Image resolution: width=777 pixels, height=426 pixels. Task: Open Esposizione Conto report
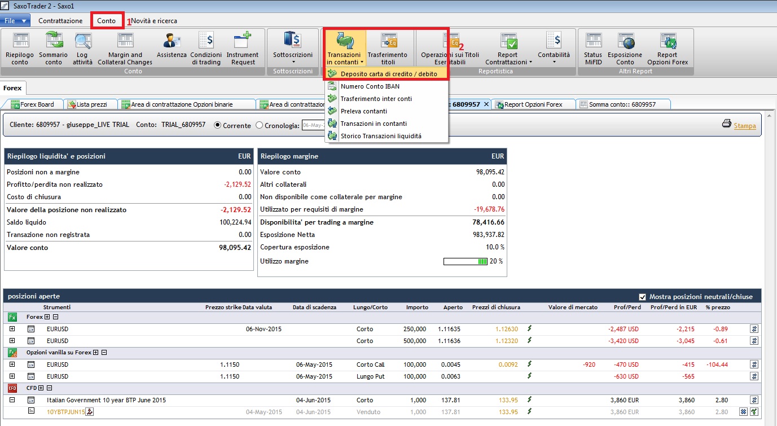(x=625, y=49)
